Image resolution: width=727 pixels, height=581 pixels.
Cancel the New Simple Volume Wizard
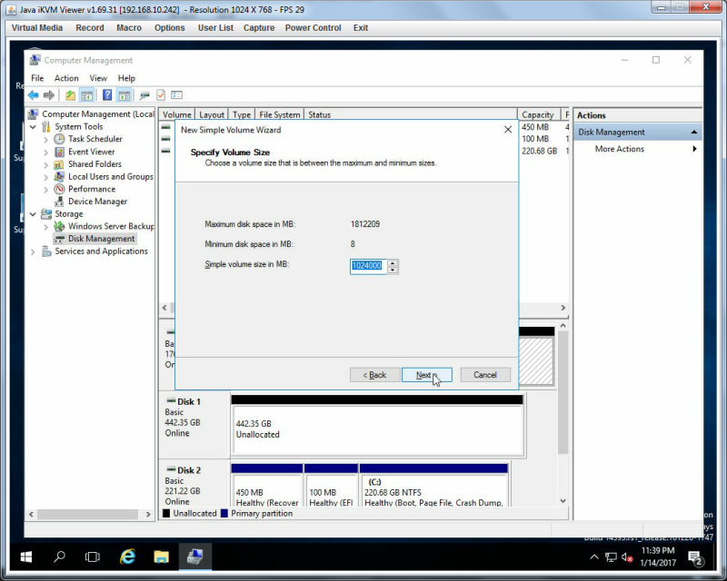pos(485,375)
